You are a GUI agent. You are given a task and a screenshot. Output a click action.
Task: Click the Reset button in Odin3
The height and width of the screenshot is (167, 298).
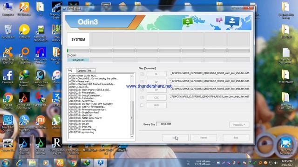coord(203,138)
